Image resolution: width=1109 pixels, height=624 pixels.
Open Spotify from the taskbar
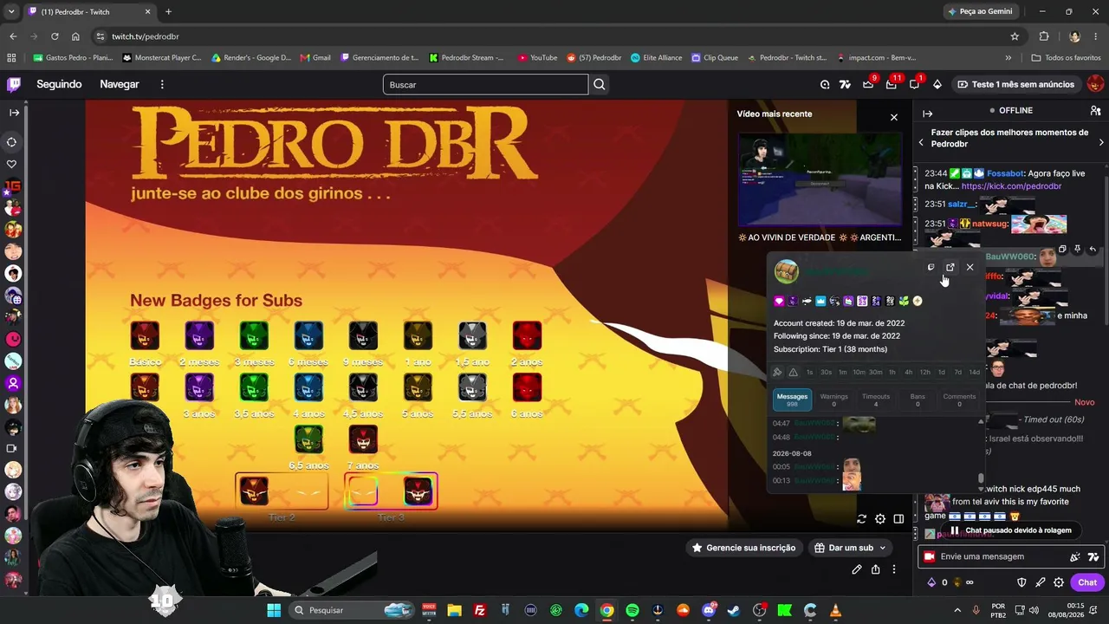[x=632, y=610]
